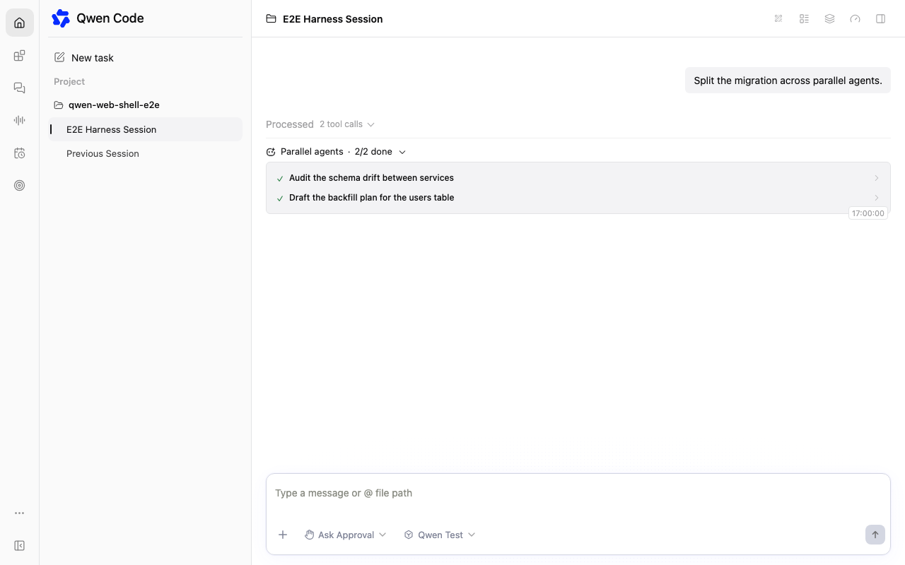The height and width of the screenshot is (565, 905).
Task: Expand the Draft the backfill plan row
Action: 578,198
